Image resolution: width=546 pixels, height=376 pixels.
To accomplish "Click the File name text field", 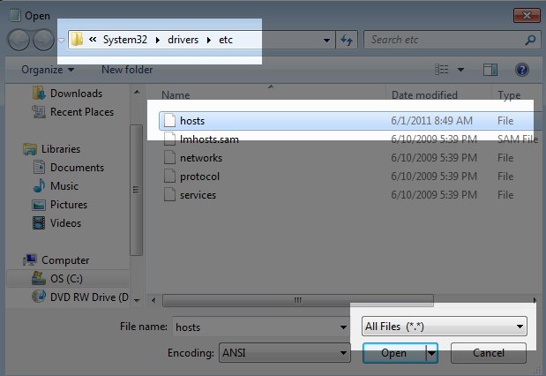I will pos(254,327).
